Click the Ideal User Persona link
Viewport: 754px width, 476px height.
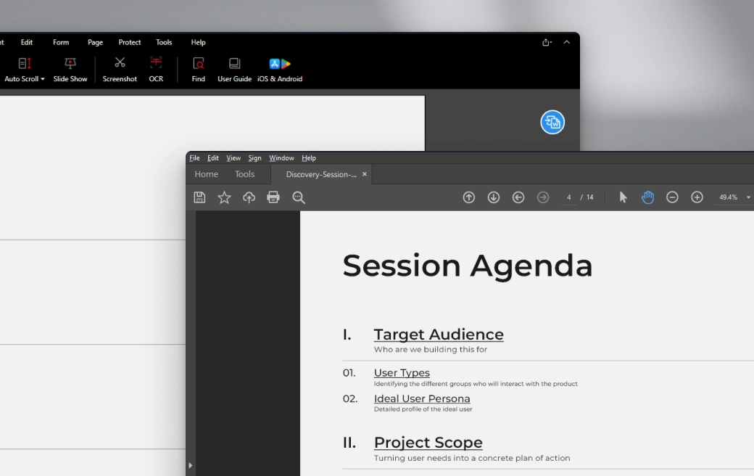tap(422, 399)
